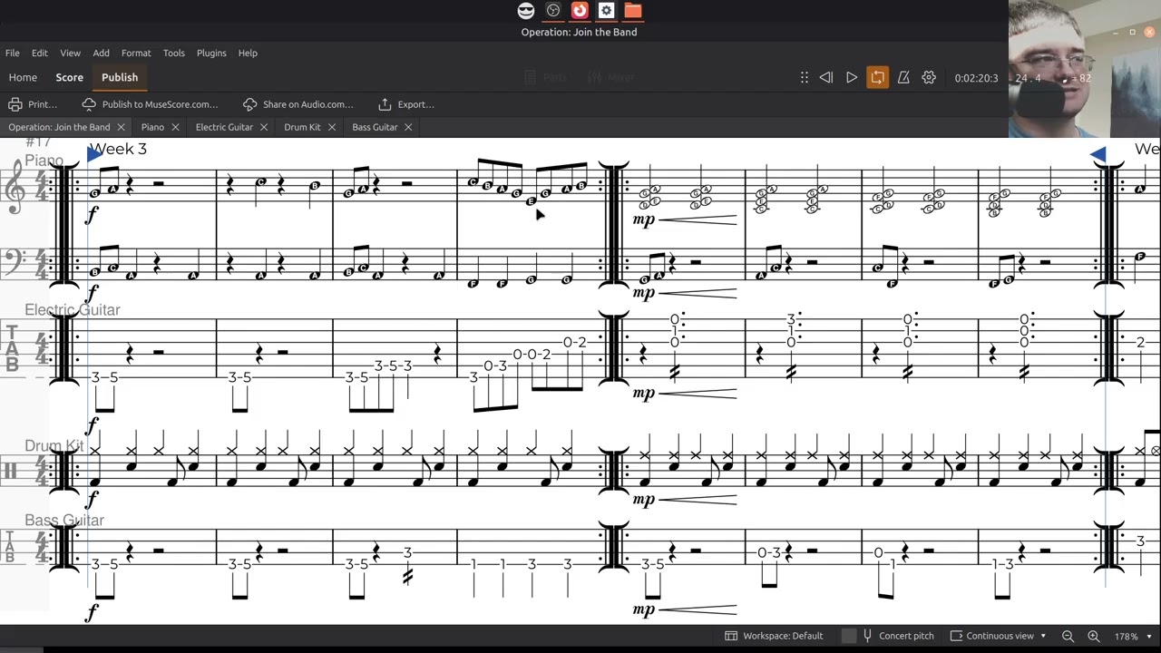Open the Add menu
Viewport: 1161px width, 653px height.
point(101,53)
